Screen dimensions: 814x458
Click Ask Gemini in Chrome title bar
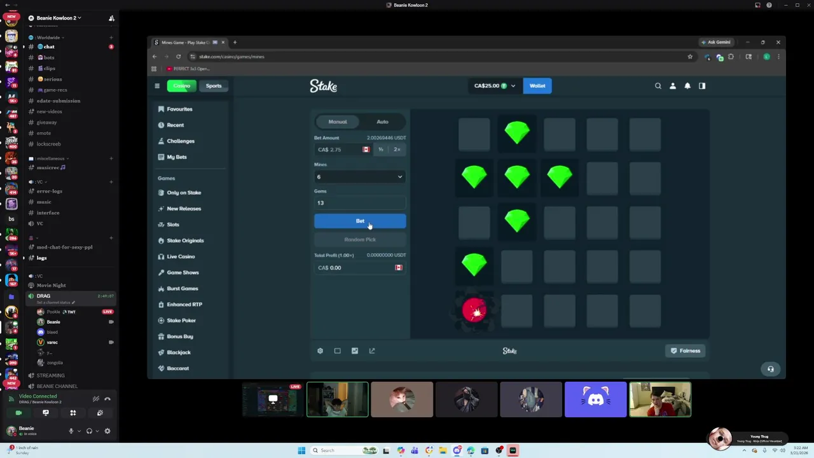coord(715,42)
